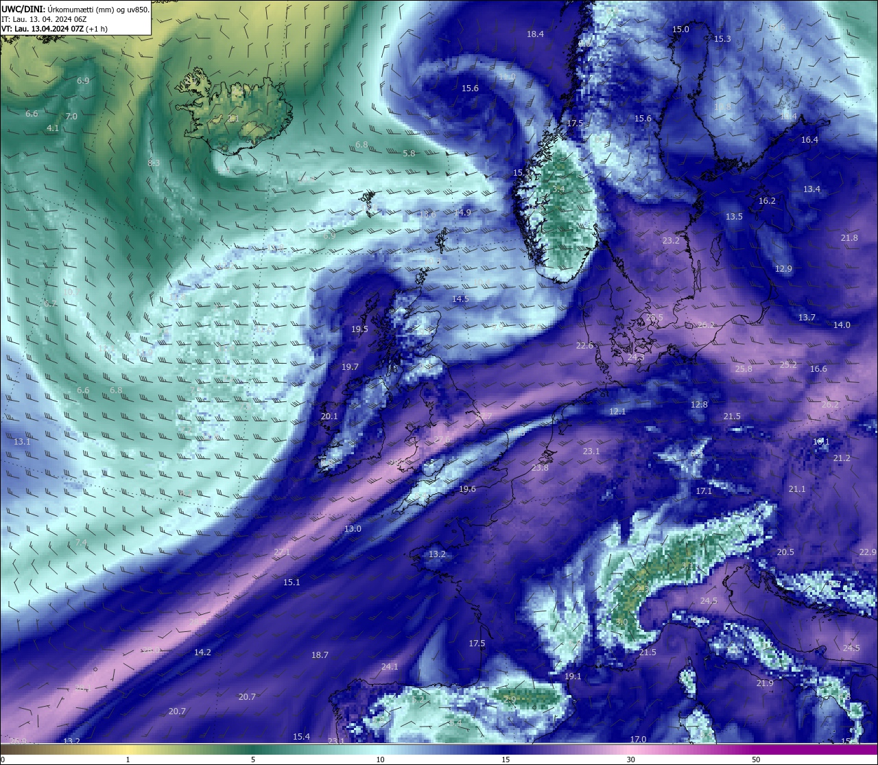This screenshot has width=878, height=765.
Task: Click the 8.3 value southwest of Iceland
Action: pos(154,163)
